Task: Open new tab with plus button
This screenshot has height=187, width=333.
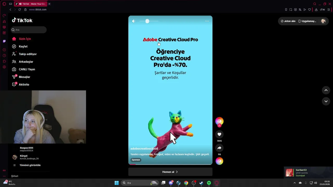Action: click(x=49, y=4)
